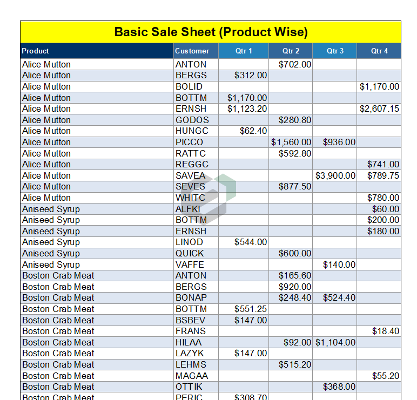Select the Qtr 4 column header
The image size is (417, 400).
(379, 51)
